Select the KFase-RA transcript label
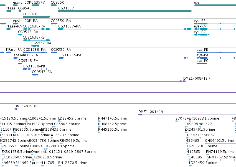 (14, 26)
